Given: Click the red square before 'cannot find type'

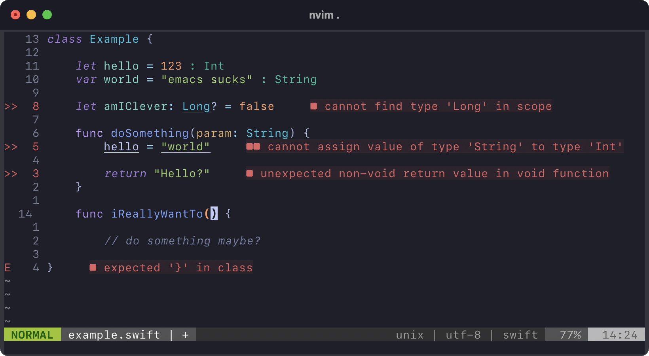Looking at the screenshot, I should (314, 106).
